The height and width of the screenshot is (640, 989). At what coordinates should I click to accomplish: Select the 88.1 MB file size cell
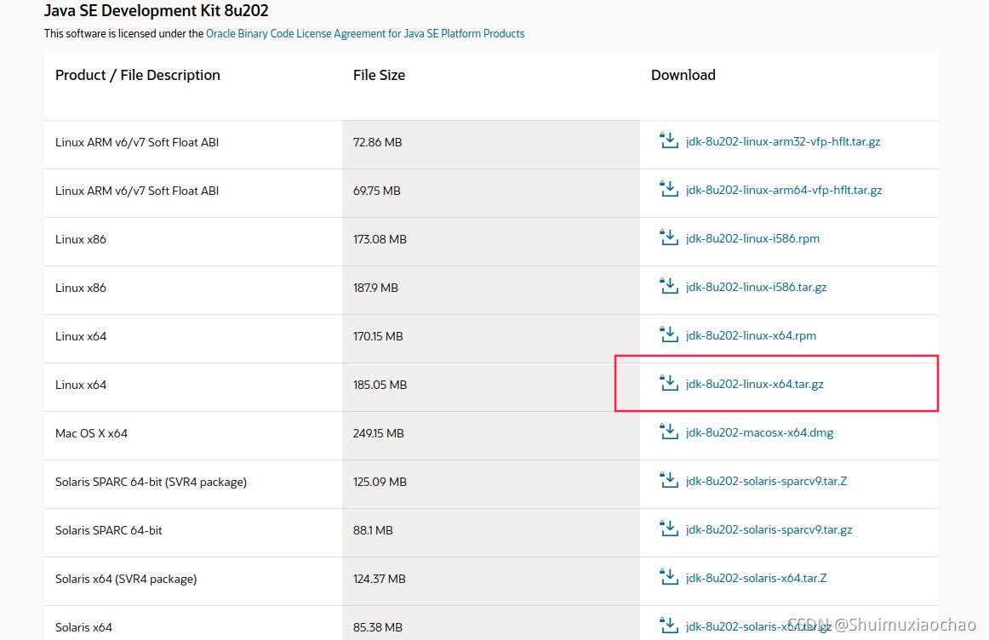tap(491, 533)
